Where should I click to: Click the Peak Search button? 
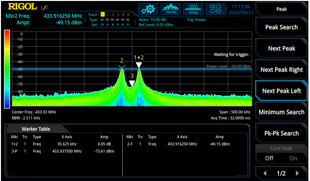point(281,27)
